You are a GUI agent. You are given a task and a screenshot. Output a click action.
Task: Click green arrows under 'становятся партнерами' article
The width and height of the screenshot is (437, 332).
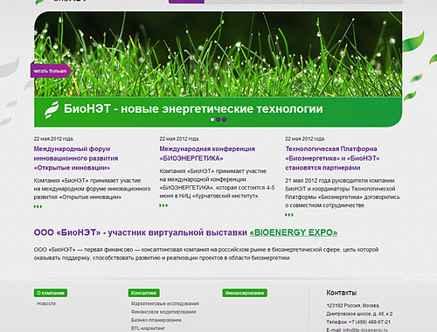pos(289,215)
